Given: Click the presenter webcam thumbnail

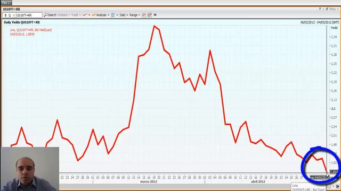Looking at the screenshot, I should tap(30, 169).
